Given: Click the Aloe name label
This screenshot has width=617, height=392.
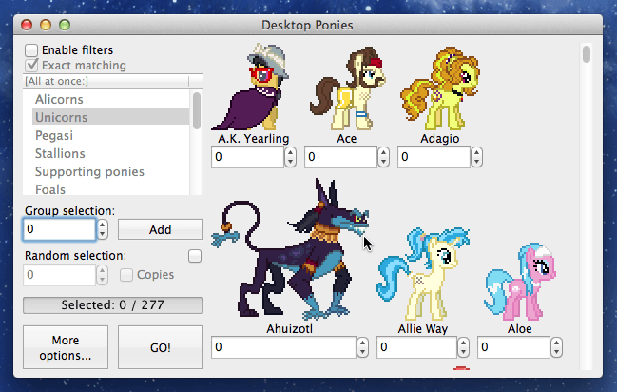Looking at the screenshot, I should coord(520,329).
